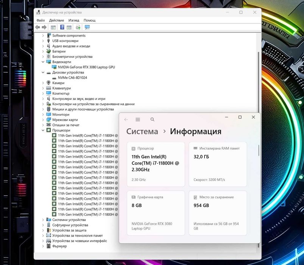Click the Устройства за човешки интерфейс icon
This screenshot has width=304, height=265.
click(48, 241)
